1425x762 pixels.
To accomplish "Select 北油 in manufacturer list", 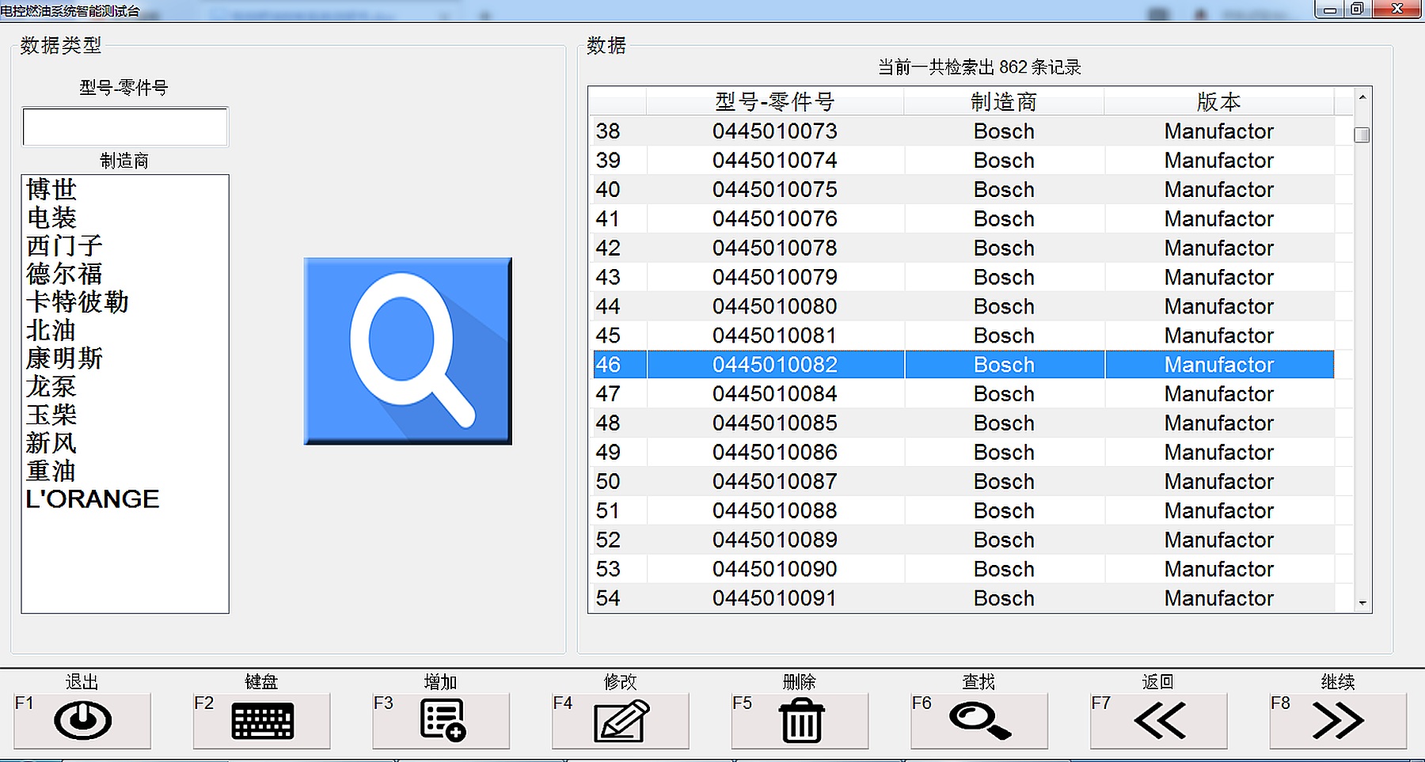I will pos(51,331).
